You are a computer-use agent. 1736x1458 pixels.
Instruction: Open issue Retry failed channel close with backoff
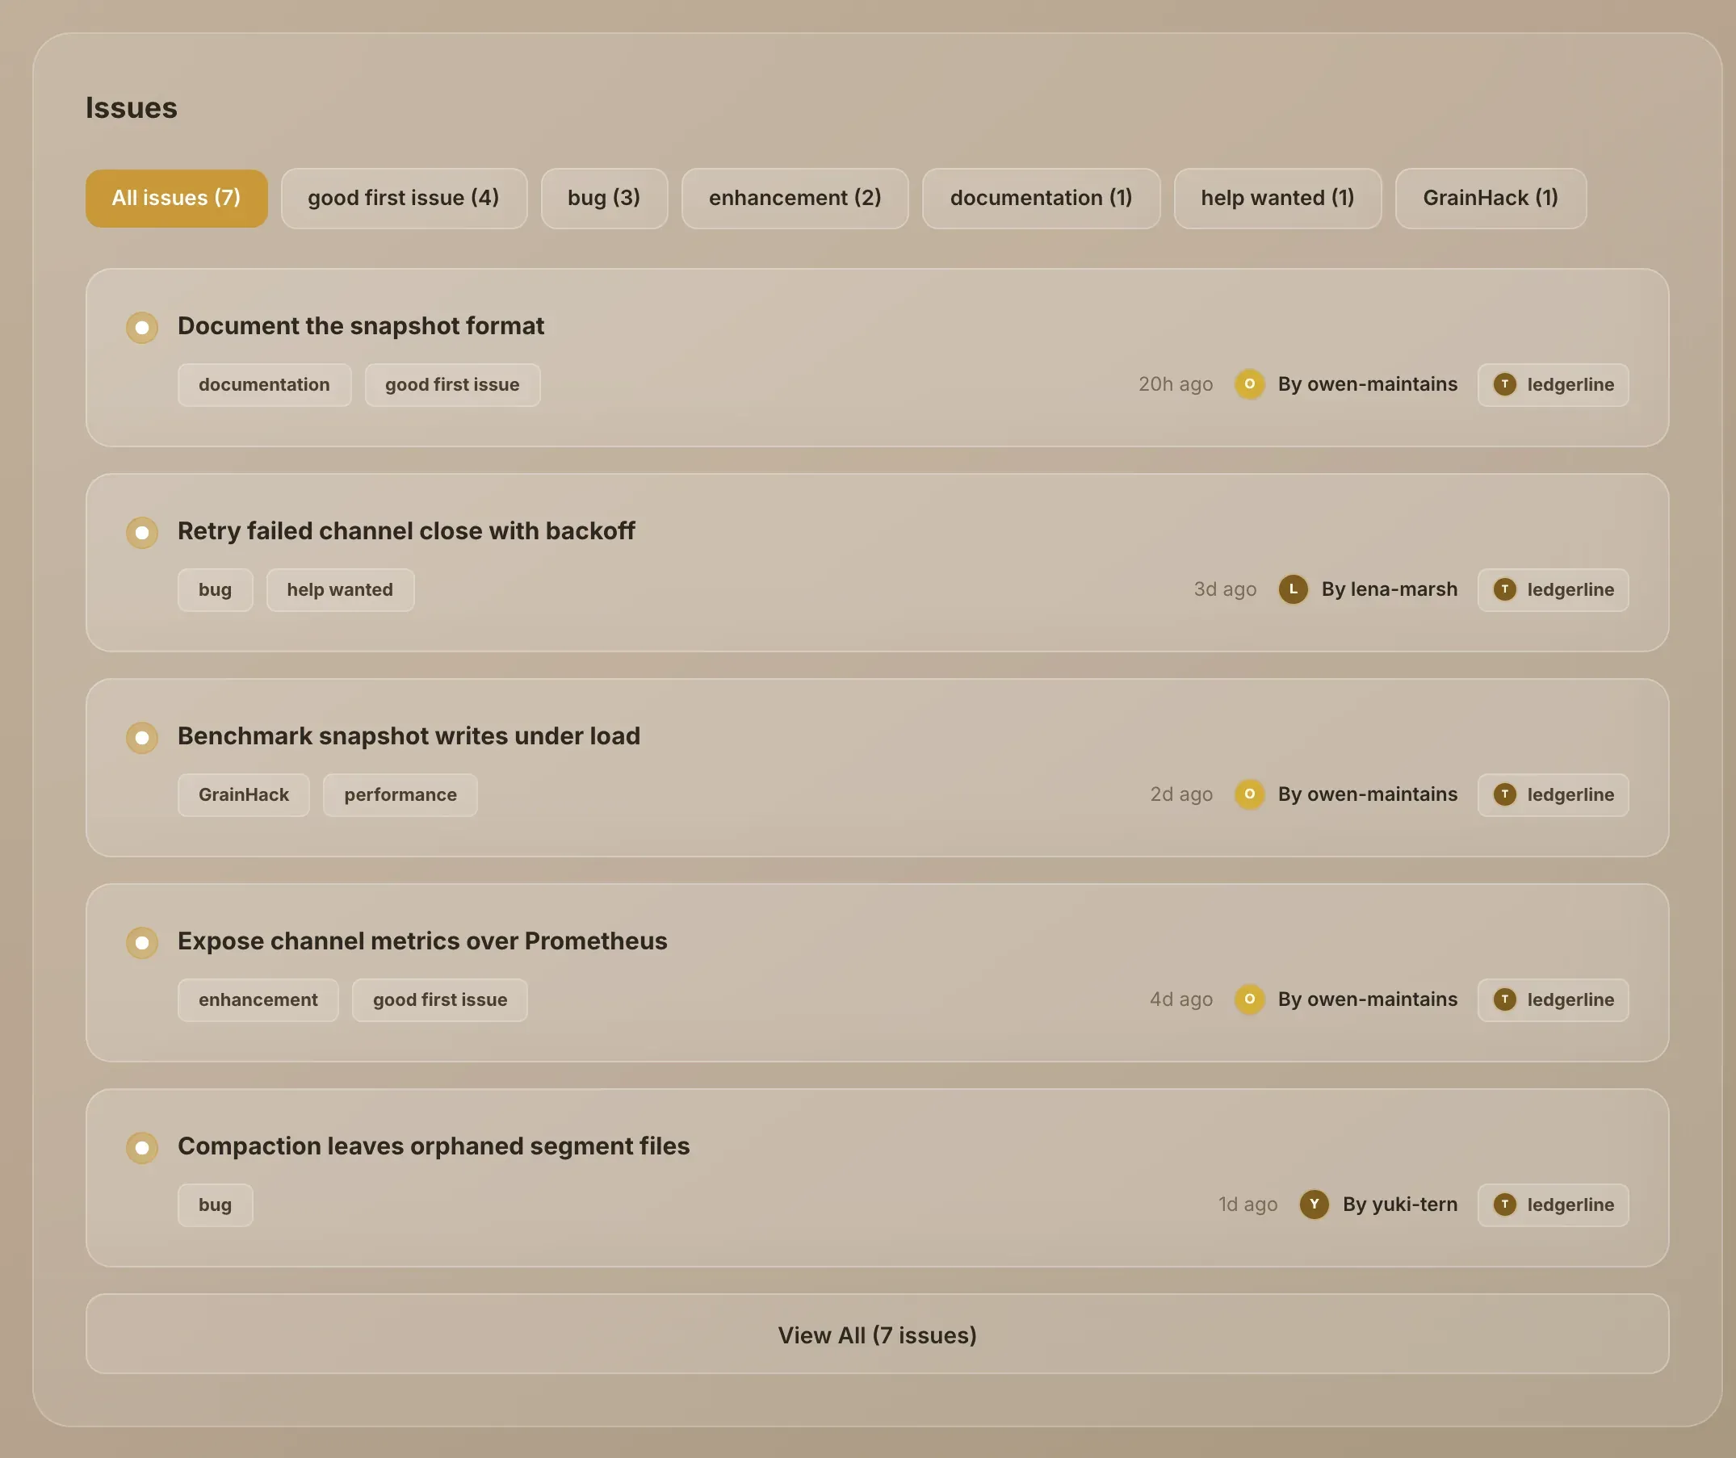click(x=406, y=530)
